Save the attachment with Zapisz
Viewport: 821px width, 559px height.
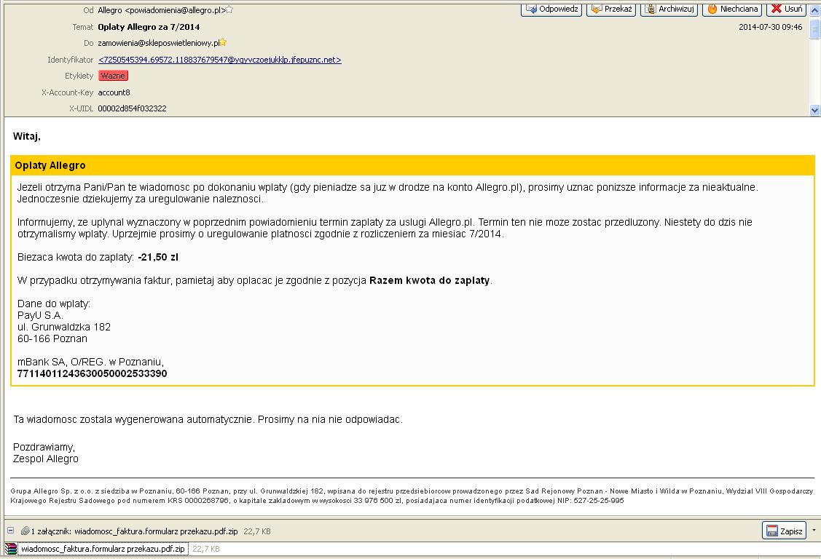[x=784, y=531]
